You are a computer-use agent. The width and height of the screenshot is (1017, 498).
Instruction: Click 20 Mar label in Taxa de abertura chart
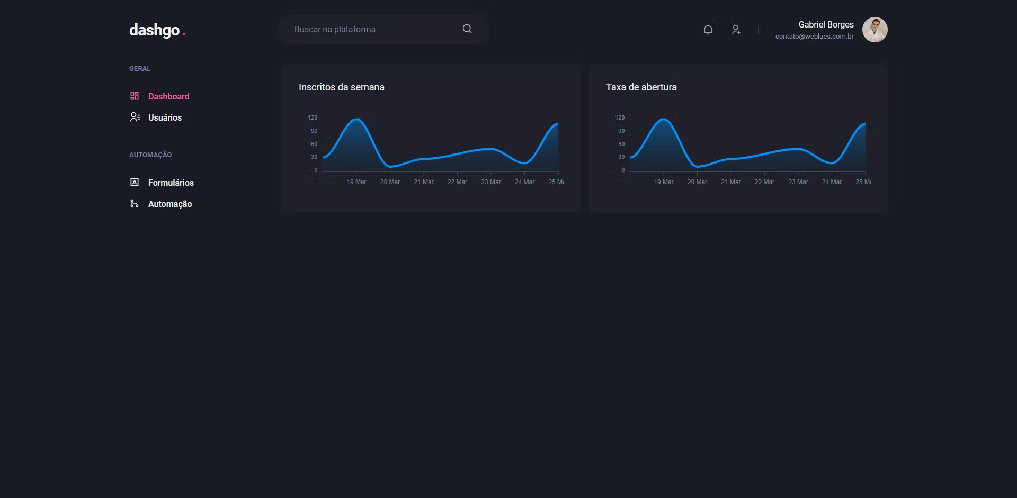(x=697, y=182)
